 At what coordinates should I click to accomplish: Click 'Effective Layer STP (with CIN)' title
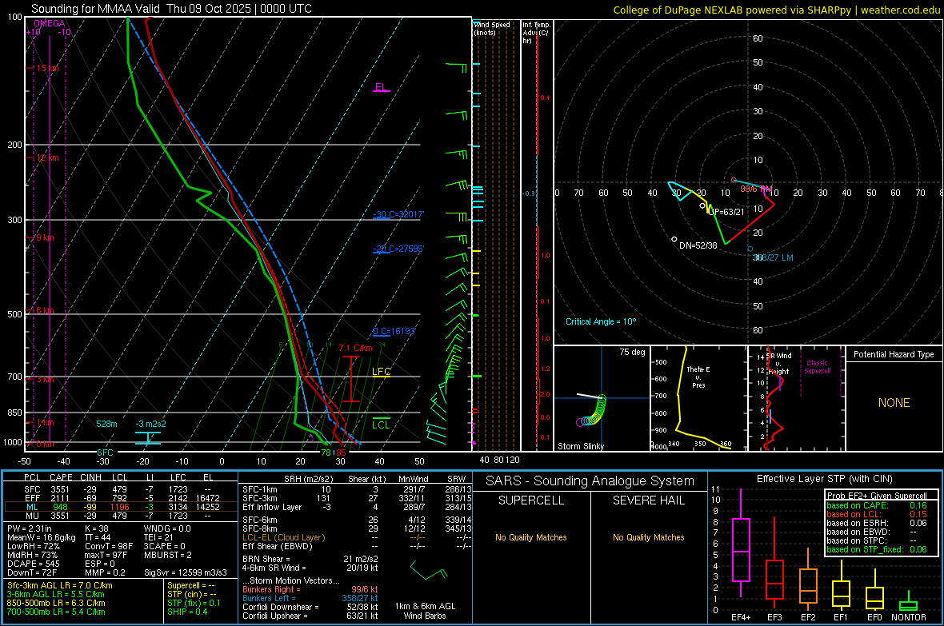tap(824, 479)
